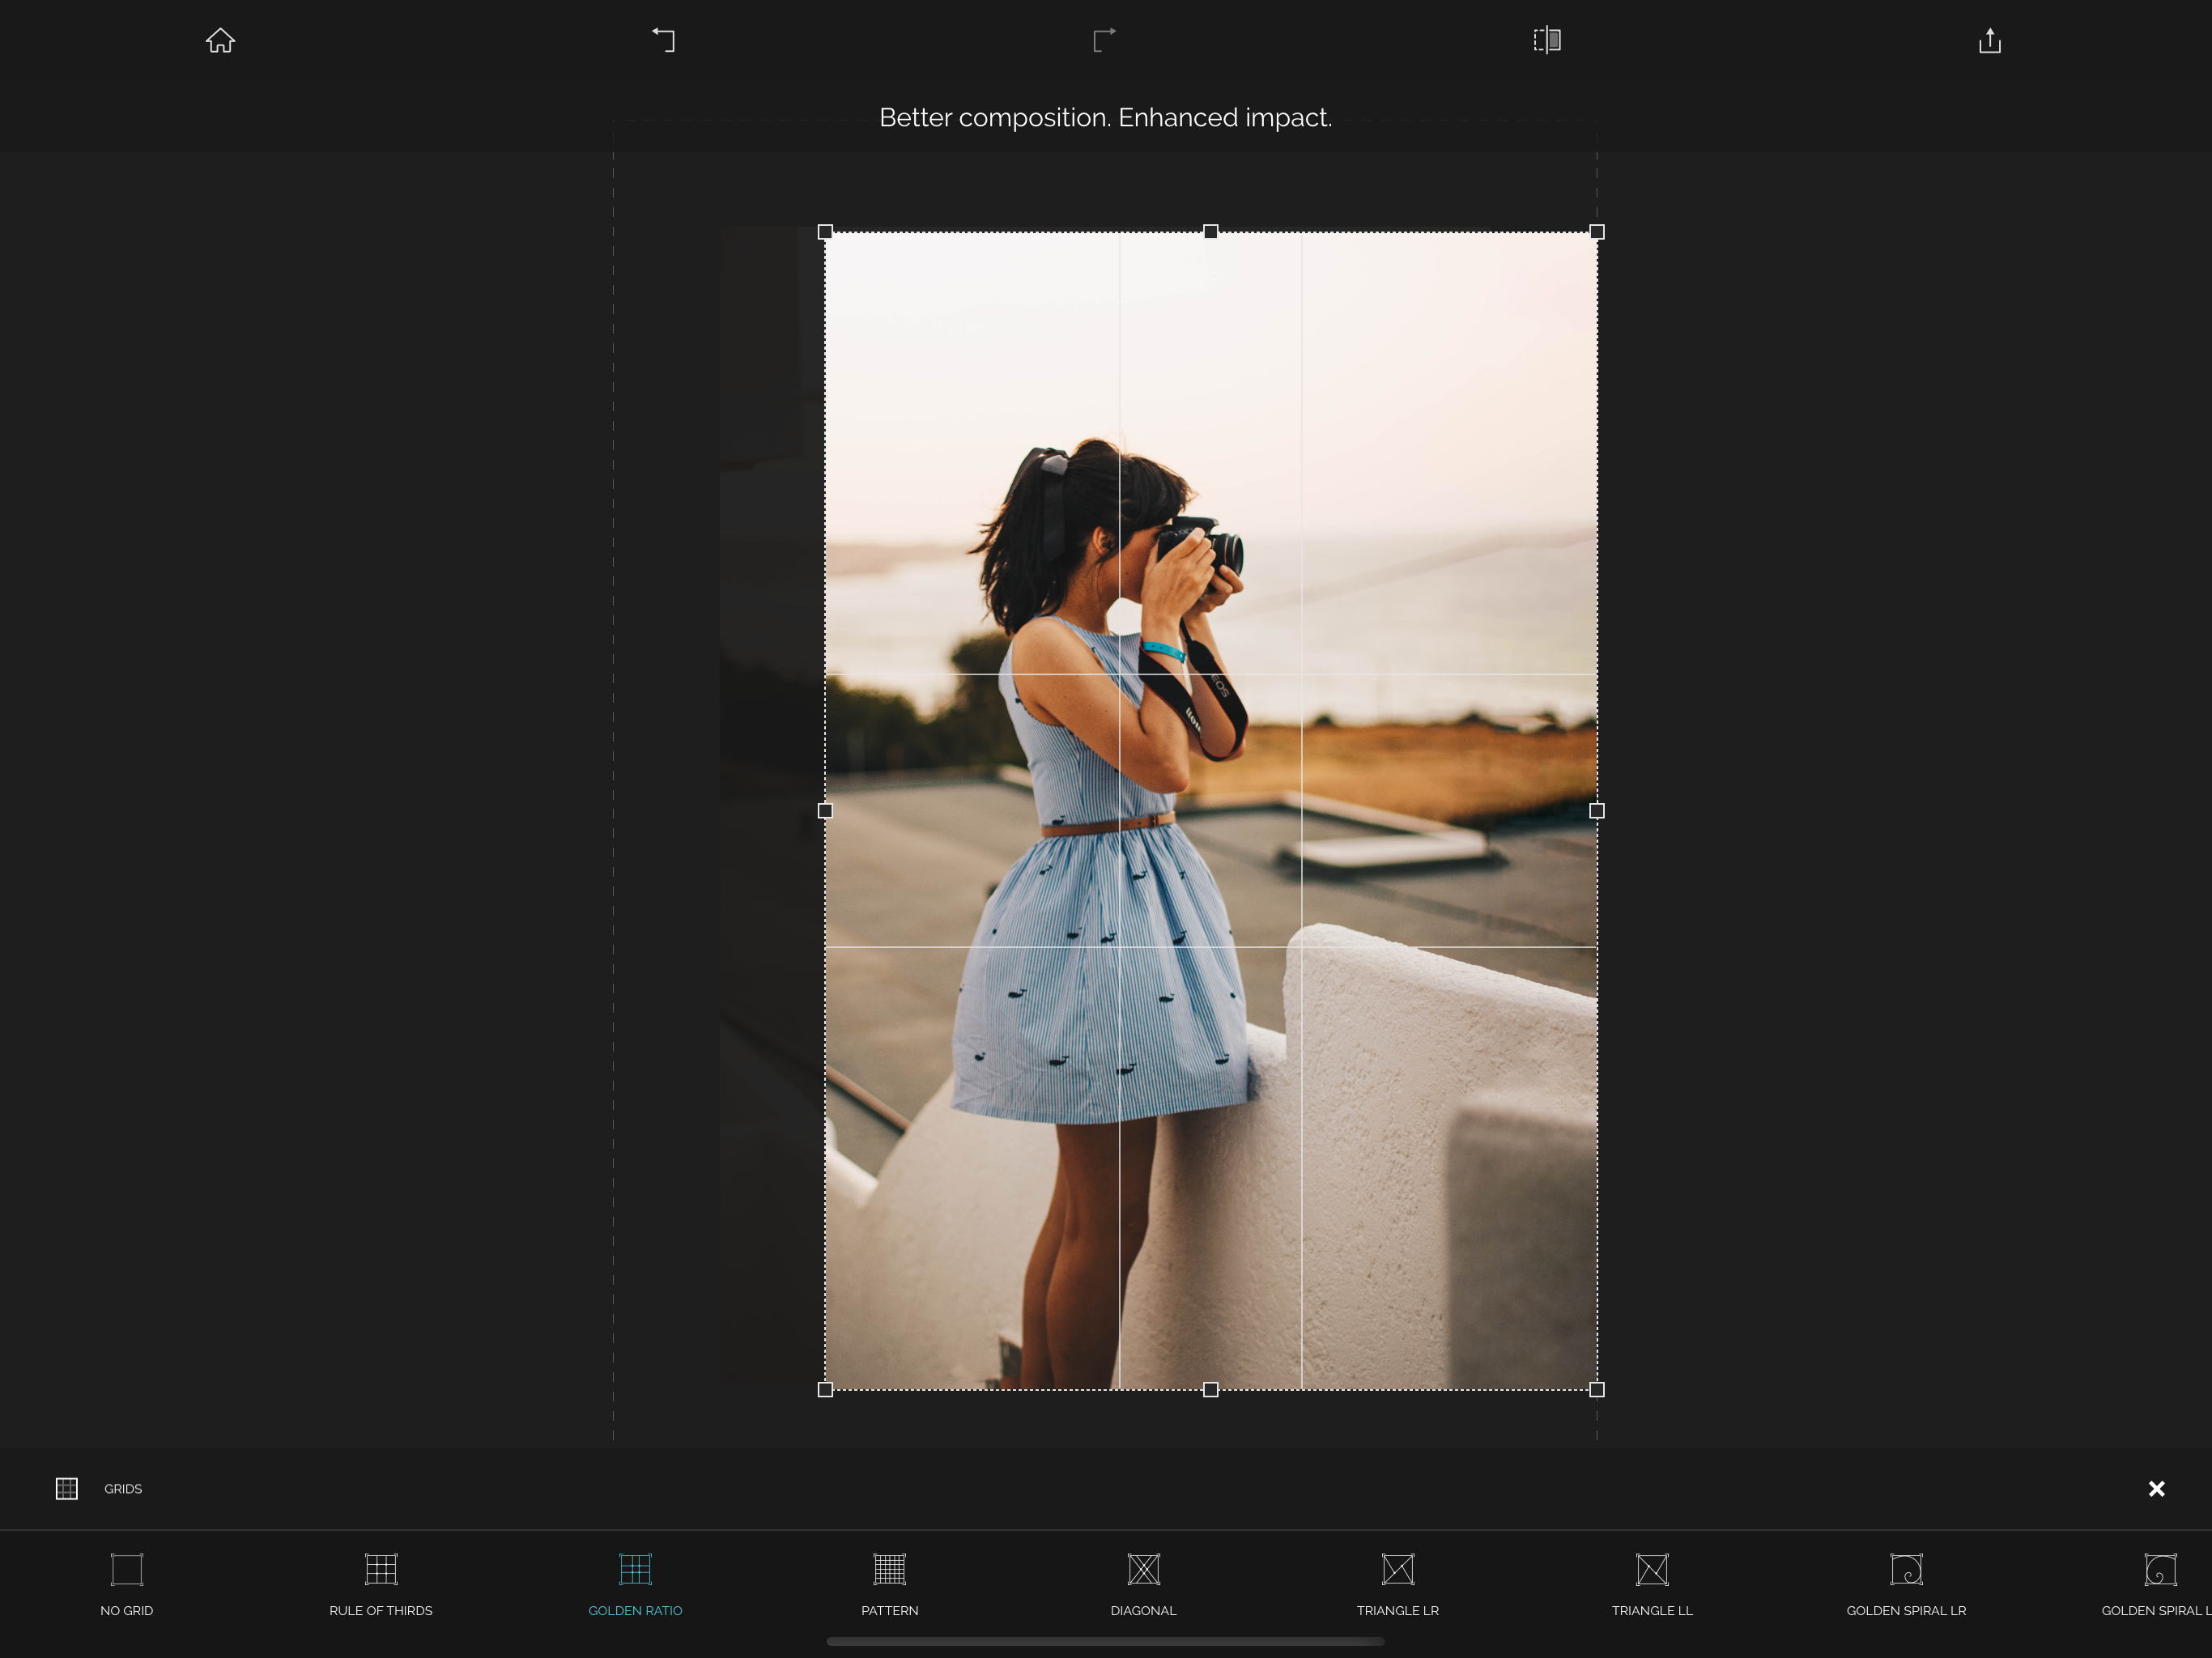Choose the Triangle LL grid
The width and height of the screenshot is (2212, 1658).
1652,1585
